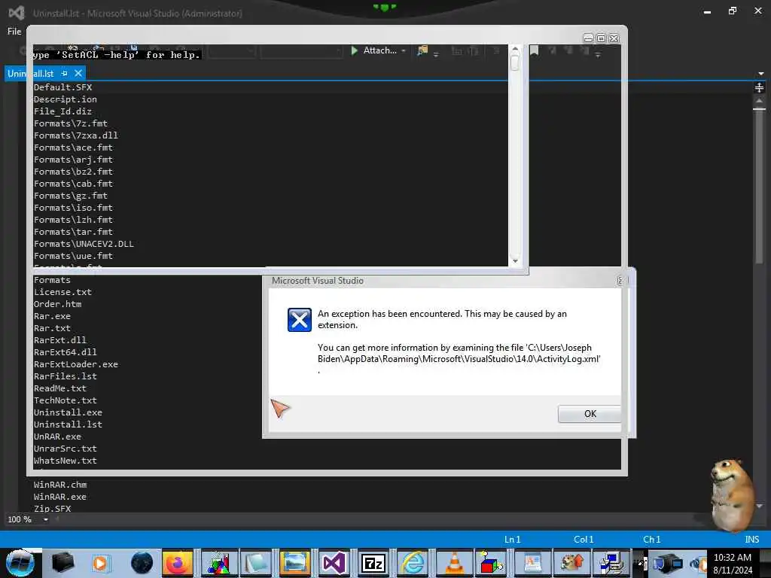The width and height of the screenshot is (771, 578).
Task: Toggle INS insert mode indicator
Action: pyautogui.click(x=752, y=539)
